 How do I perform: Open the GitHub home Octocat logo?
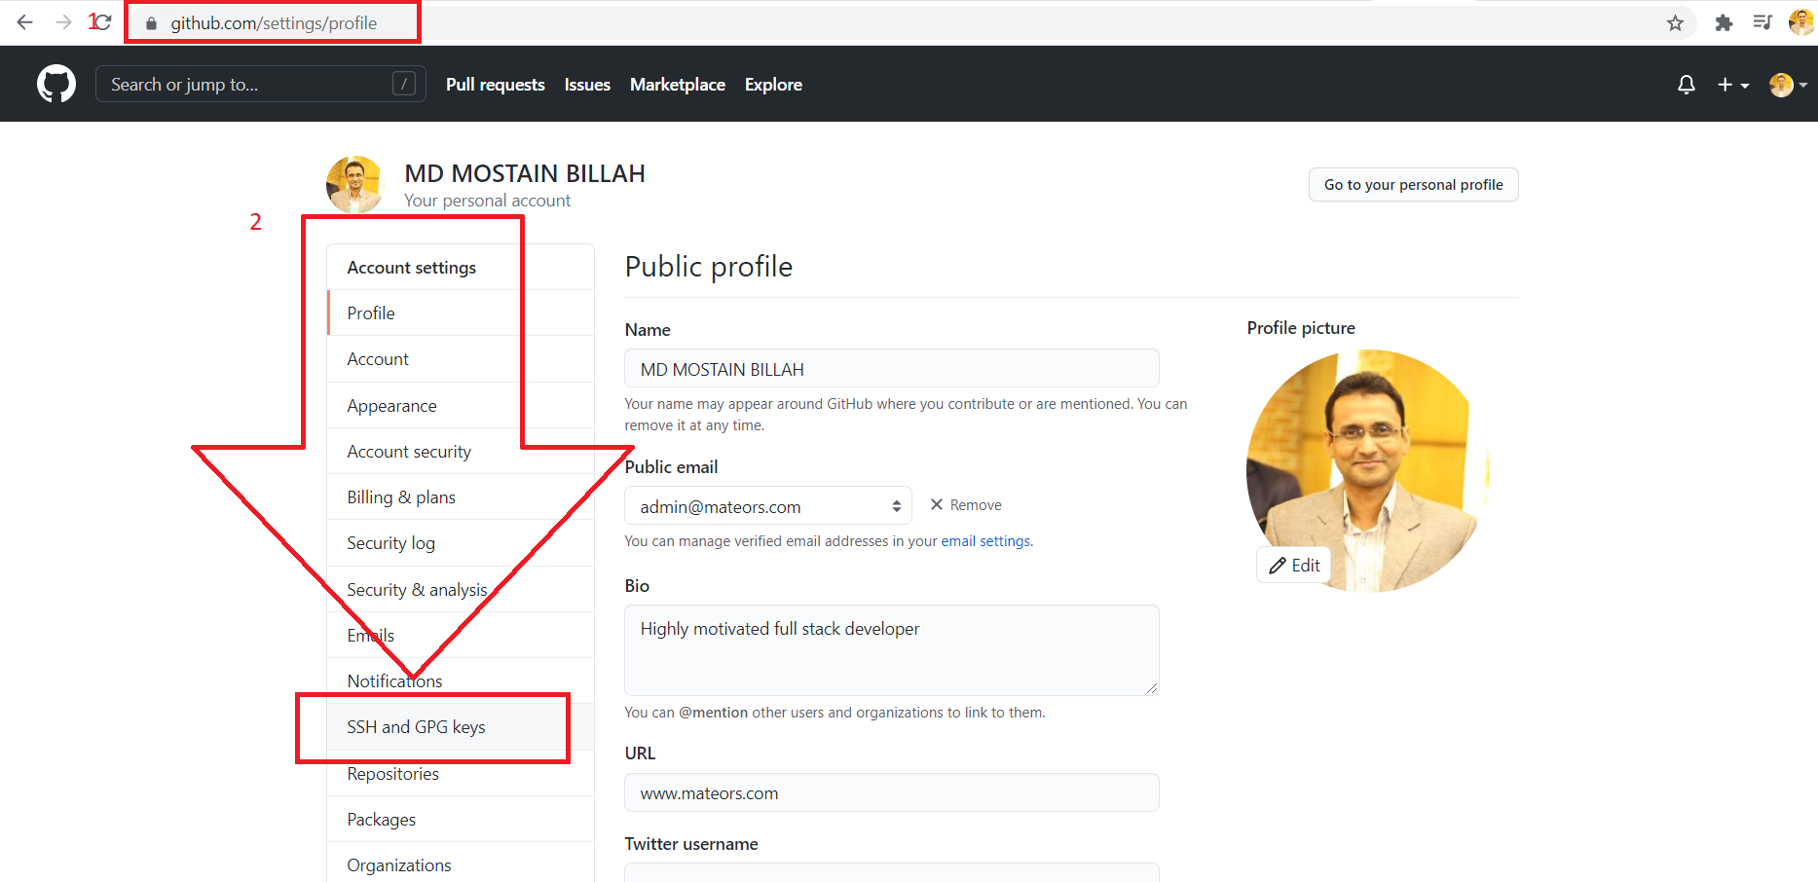[x=56, y=84]
